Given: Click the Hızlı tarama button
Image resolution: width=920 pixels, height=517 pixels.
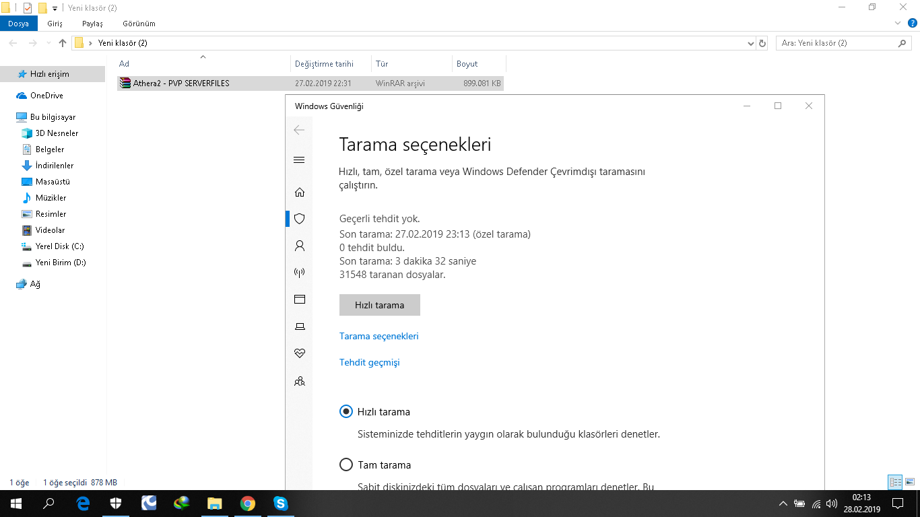Looking at the screenshot, I should pos(380,305).
